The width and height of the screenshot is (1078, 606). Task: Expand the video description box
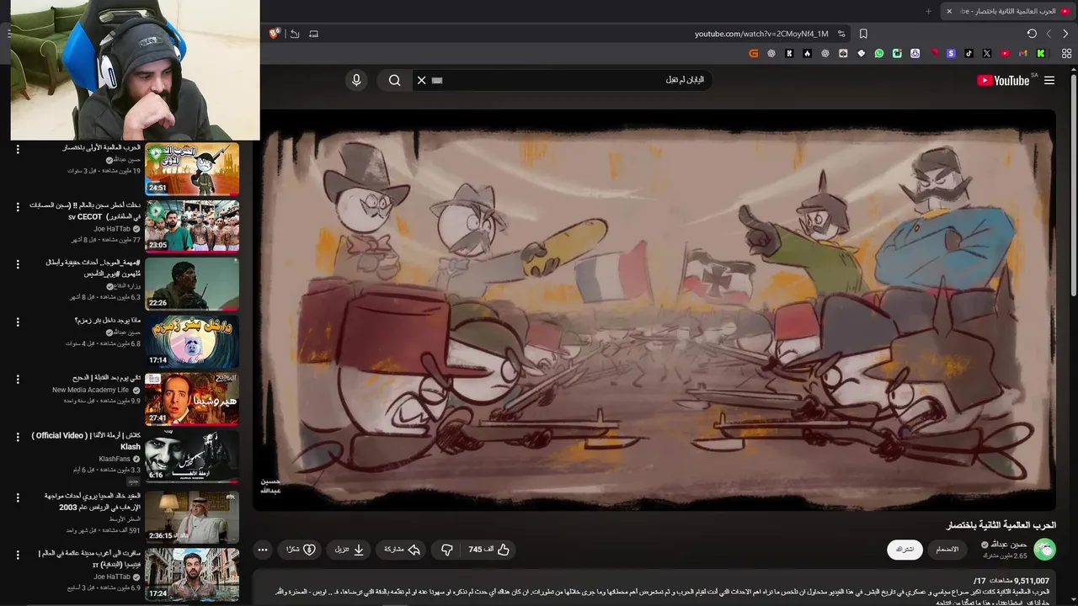655,587
